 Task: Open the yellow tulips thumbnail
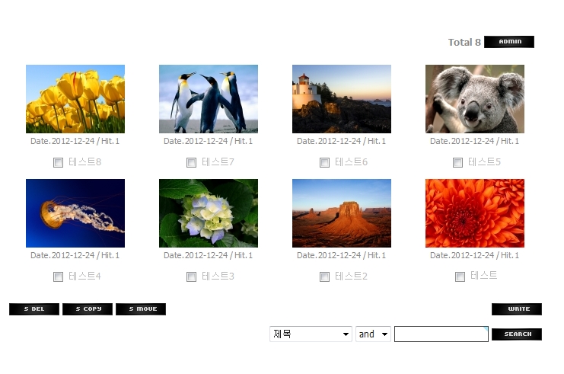pyautogui.click(x=75, y=99)
